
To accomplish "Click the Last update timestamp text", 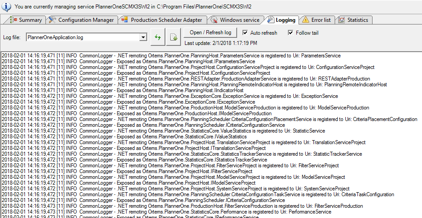I will point(221,43).
